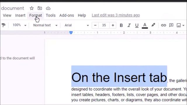Click the line starting 'you create pictures'
187x105 pixels.
[129, 100]
